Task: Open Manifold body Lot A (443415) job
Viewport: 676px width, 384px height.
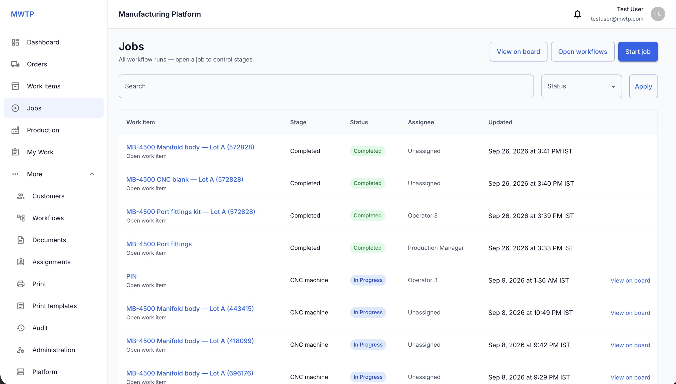Action: tap(190, 309)
